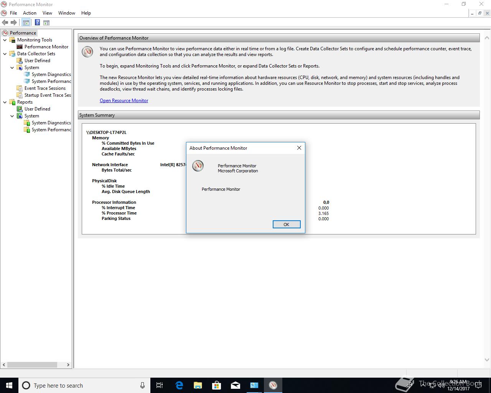The width and height of the screenshot is (491, 393).
Task: Click the blue Help question mark icon
Action: pos(37,23)
